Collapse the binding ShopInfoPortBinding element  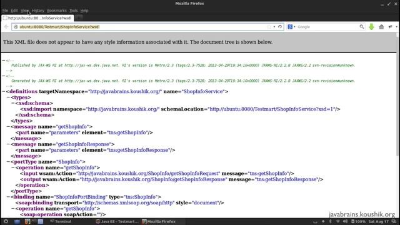8,197
